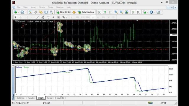Image resolution: width=189 pixels, height=106 pixels.
Task: Expand the Indicators dropdown arrow
Action: click(147, 12)
